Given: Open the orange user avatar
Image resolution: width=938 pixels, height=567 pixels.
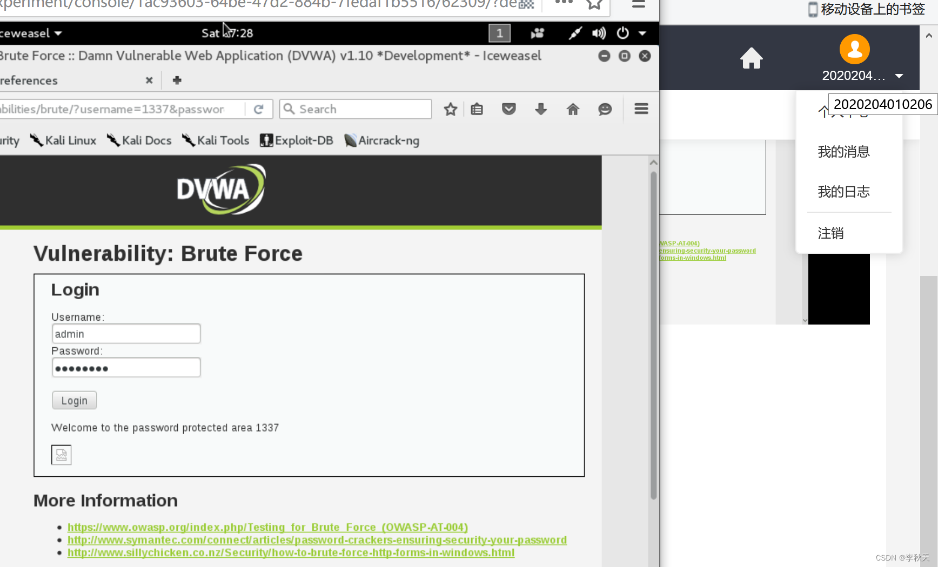Looking at the screenshot, I should tap(854, 49).
